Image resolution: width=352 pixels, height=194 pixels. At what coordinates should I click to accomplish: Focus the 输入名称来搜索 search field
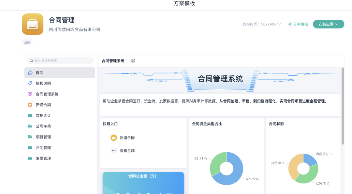[60, 60]
